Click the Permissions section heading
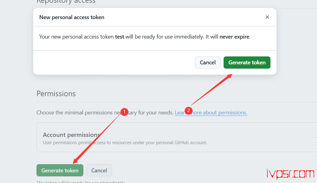This screenshot has width=317, height=183. pyautogui.click(x=56, y=93)
